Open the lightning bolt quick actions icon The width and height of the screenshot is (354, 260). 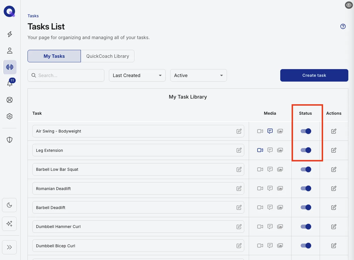[x=10, y=34]
